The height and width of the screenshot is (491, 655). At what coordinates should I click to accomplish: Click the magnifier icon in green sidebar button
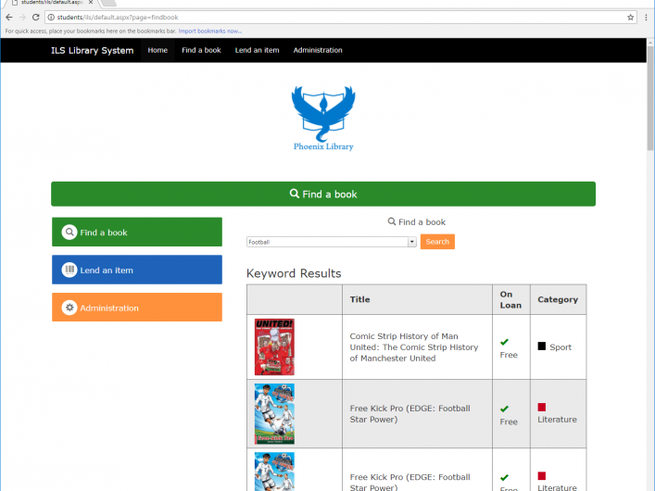click(x=69, y=232)
